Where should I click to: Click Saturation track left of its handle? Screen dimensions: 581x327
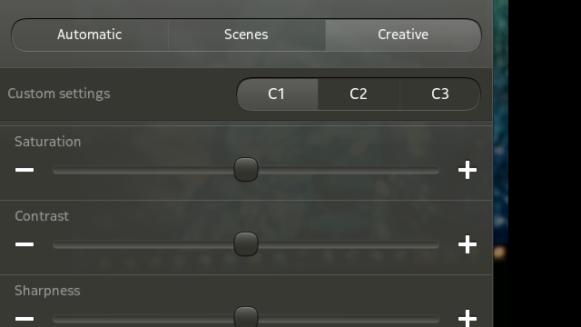[143, 170]
